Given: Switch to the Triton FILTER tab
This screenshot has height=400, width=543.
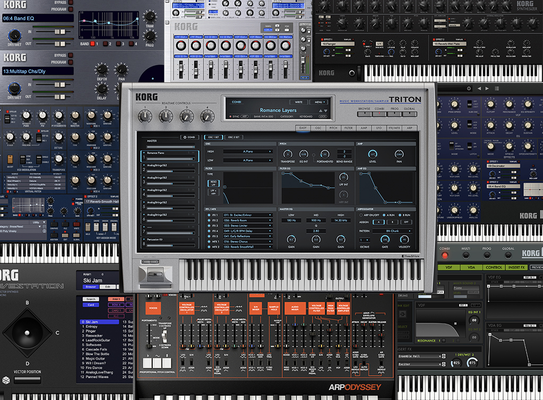Looking at the screenshot, I should pyautogui.click(x=348, y=128).
